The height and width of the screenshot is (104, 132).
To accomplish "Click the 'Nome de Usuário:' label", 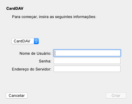I will 35,53.
